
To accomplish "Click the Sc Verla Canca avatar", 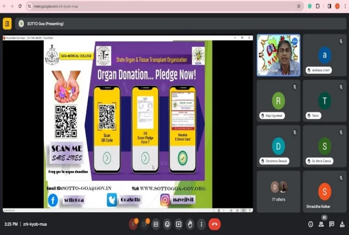I will 324,146.
